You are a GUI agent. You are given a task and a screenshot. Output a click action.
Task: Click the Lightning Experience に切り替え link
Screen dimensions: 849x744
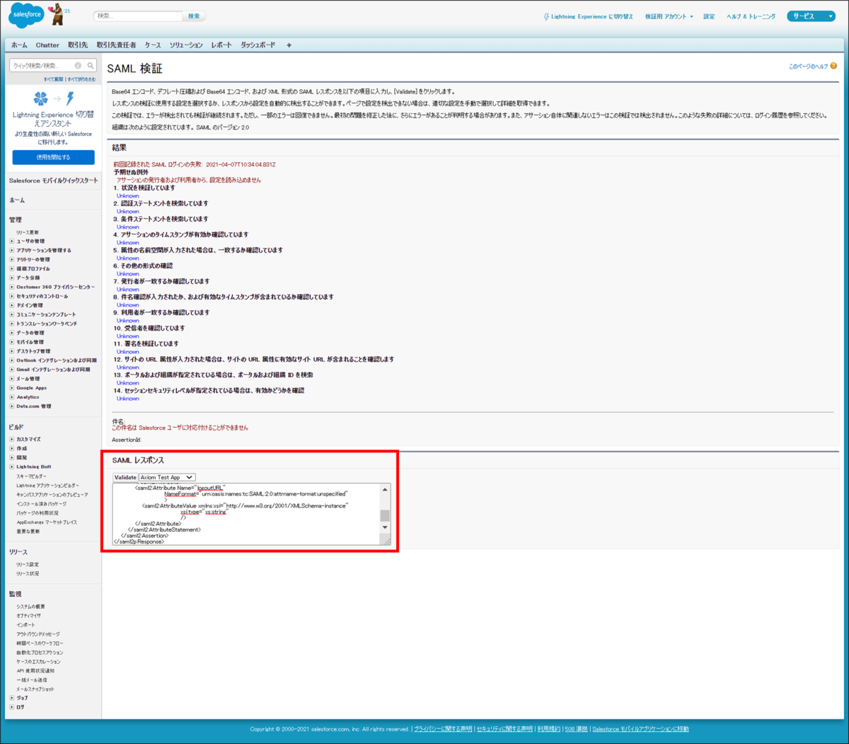[593, 16]
